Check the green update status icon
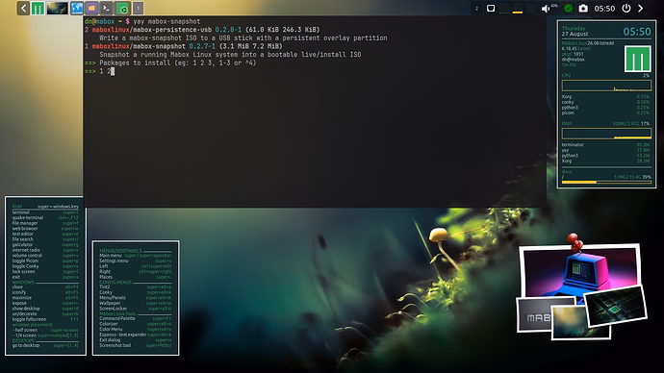Screen dimensions: 664x373 point(569,8)
